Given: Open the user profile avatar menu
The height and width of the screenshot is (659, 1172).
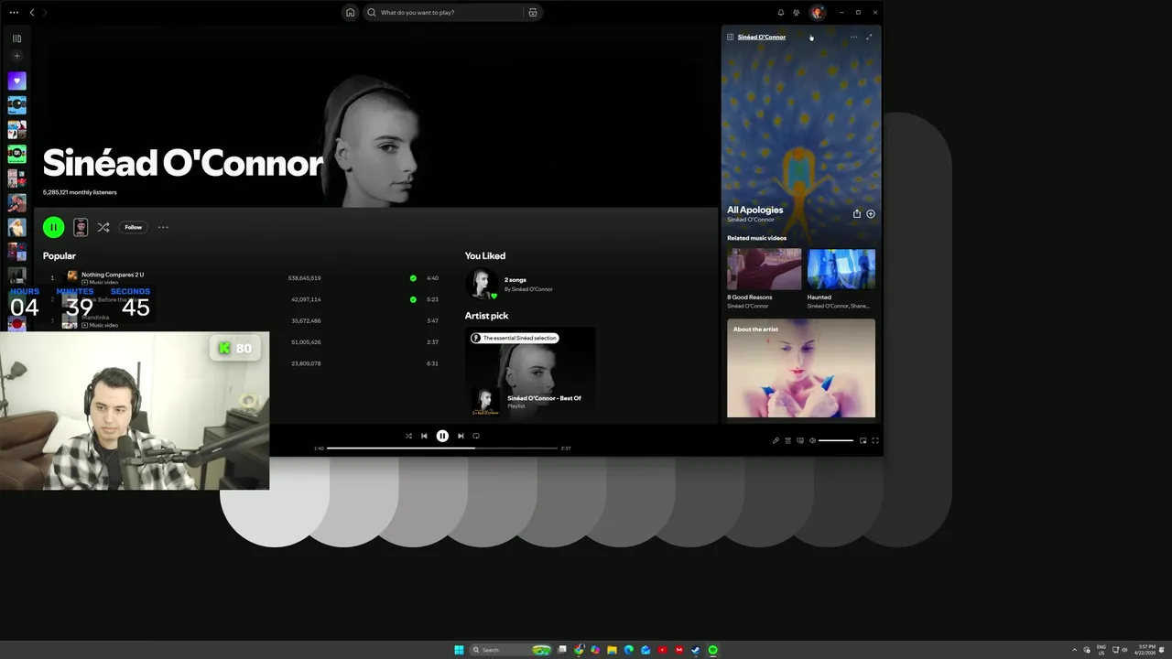Looking at the screenshot, I should pos(817,13).
